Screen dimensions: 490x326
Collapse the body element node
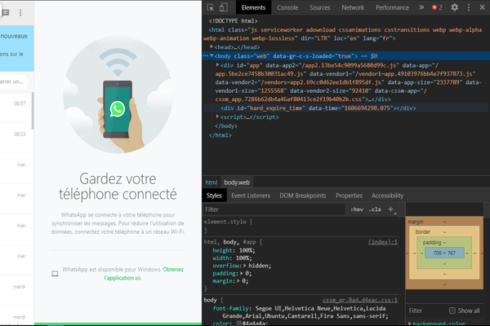[x=212, y=56]
